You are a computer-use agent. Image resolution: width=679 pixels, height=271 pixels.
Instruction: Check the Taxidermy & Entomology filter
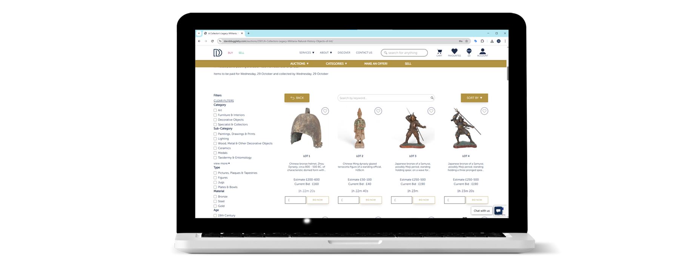coord(215,158)
